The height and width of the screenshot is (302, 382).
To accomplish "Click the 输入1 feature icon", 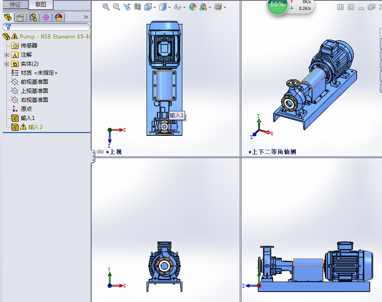I will pyautogui.click(x=15, y=118).
